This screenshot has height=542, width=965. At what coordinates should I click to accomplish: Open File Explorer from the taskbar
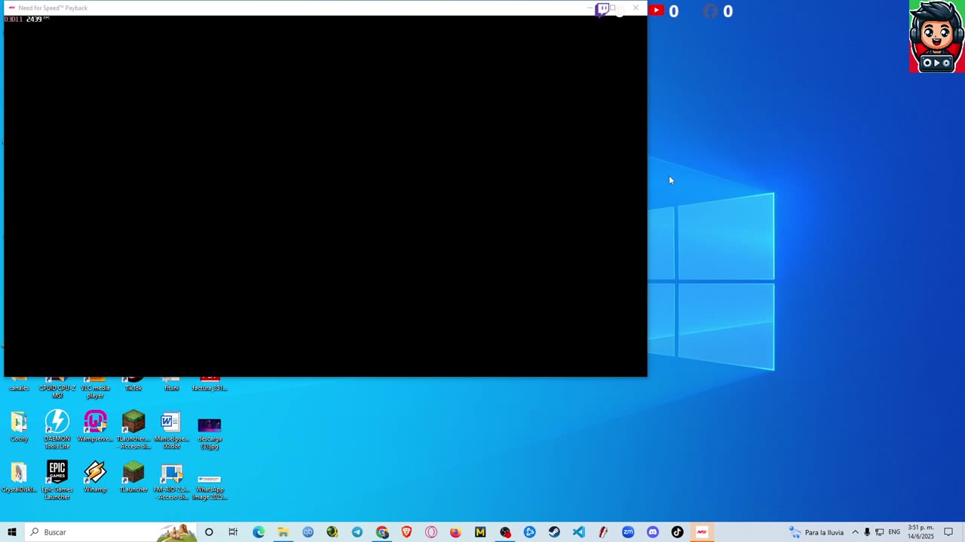tap(283, 532)
